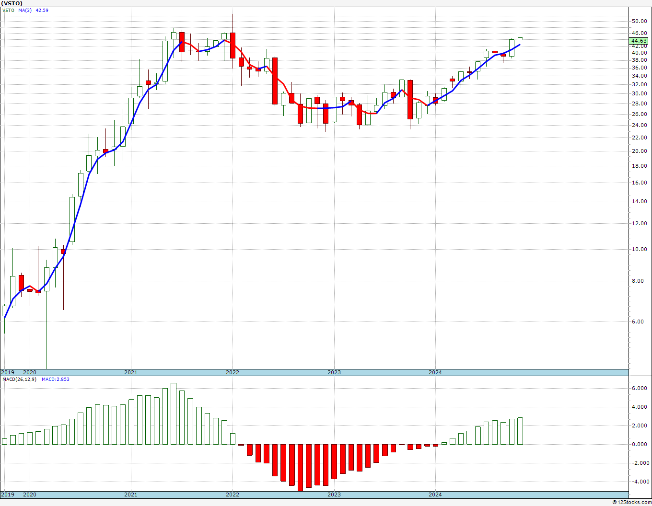The width and height of the screenshot is (652, 506).
Task: Click the 44.63 current price tag
Action: tap(640, 41)
